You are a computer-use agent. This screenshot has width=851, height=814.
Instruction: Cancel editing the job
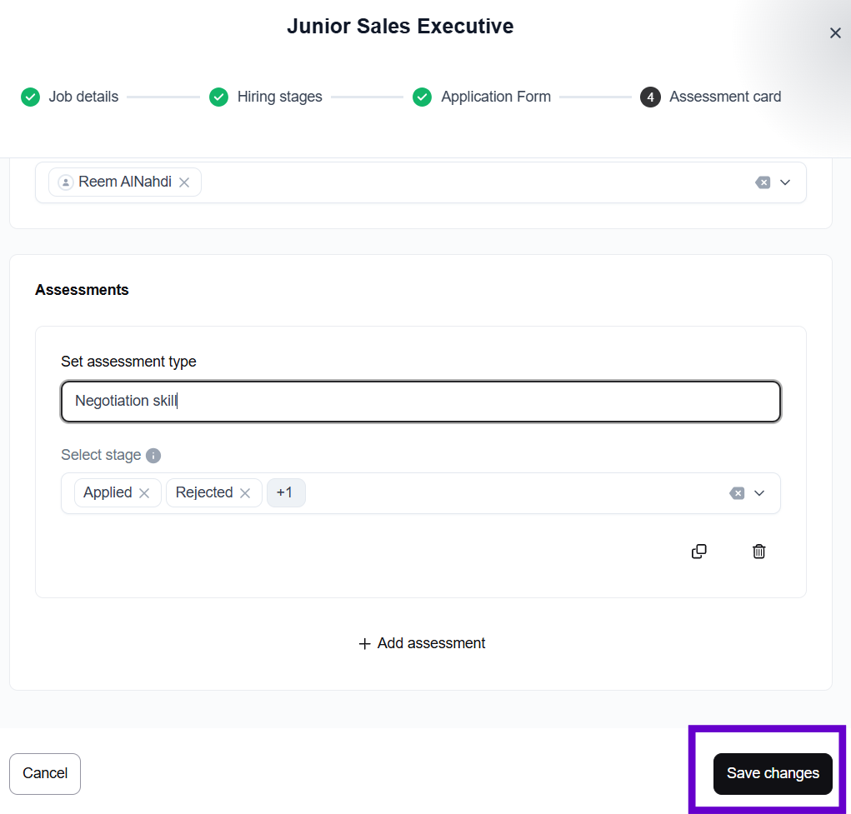tap(45, 773)
